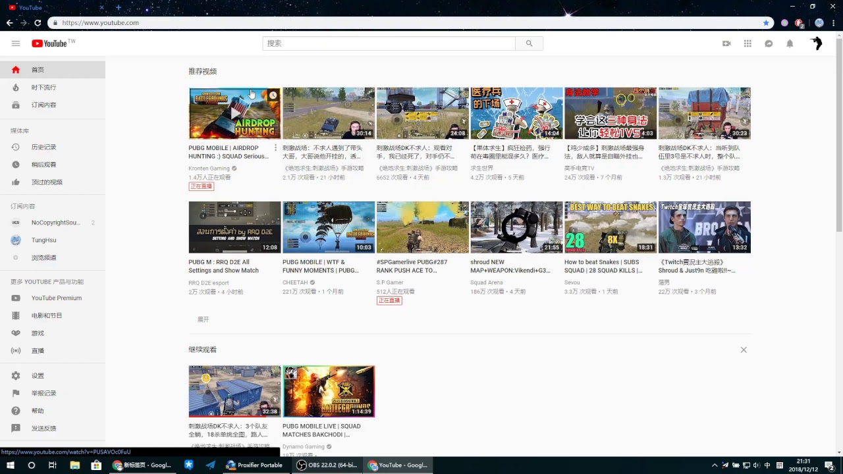Open the notifications bell
Image resolution: width=843 pixels, height=474 pixels.
790,43
